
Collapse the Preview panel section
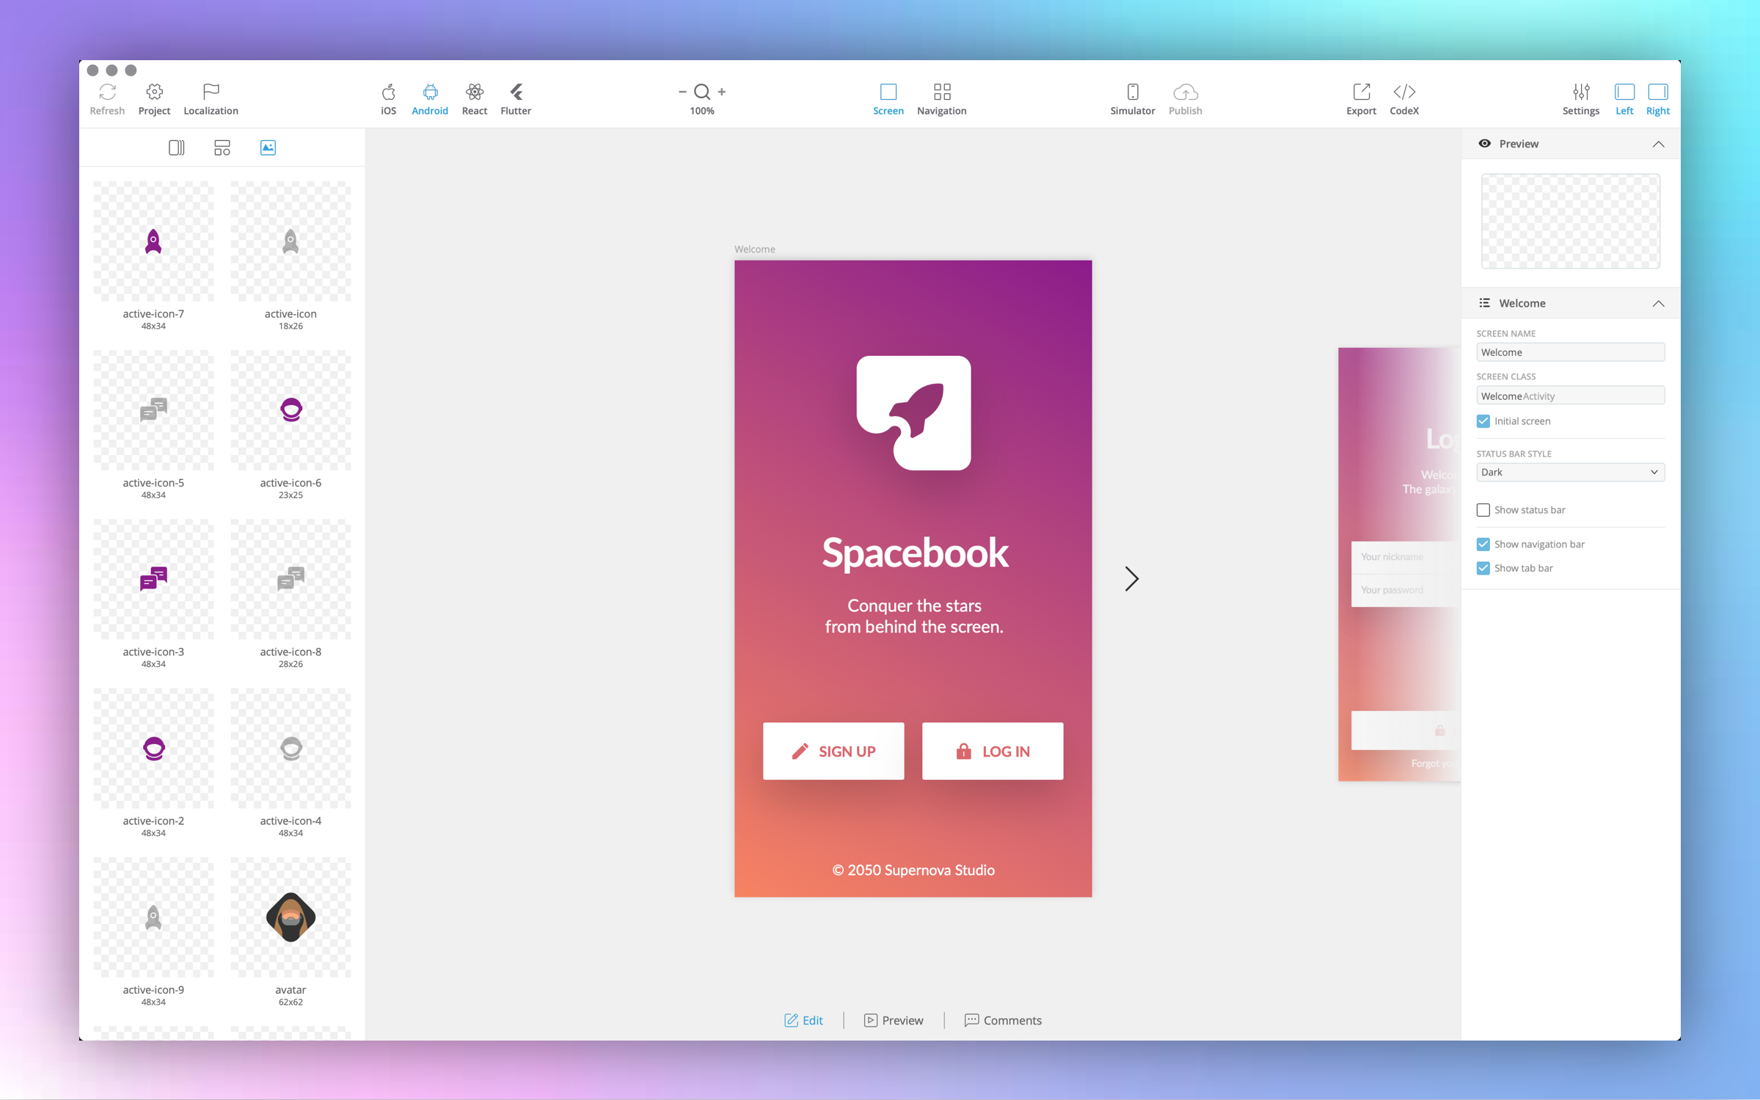(1658, 145)
